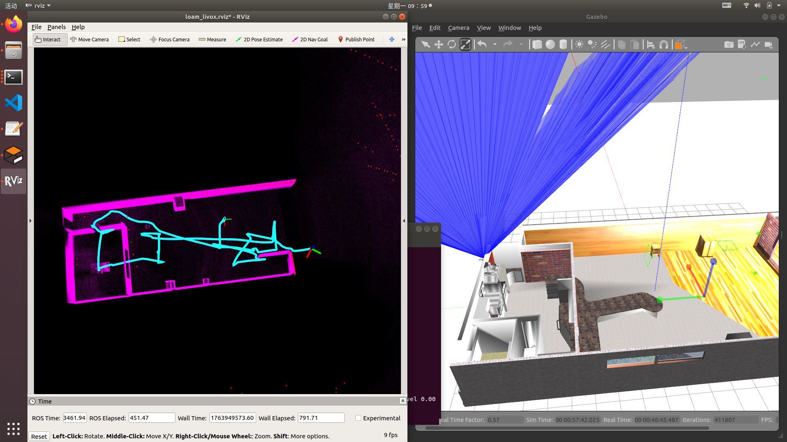This screenshot has width=787, height=442.
Task: Expand the left side panel arrow
Action: point(30,221)
